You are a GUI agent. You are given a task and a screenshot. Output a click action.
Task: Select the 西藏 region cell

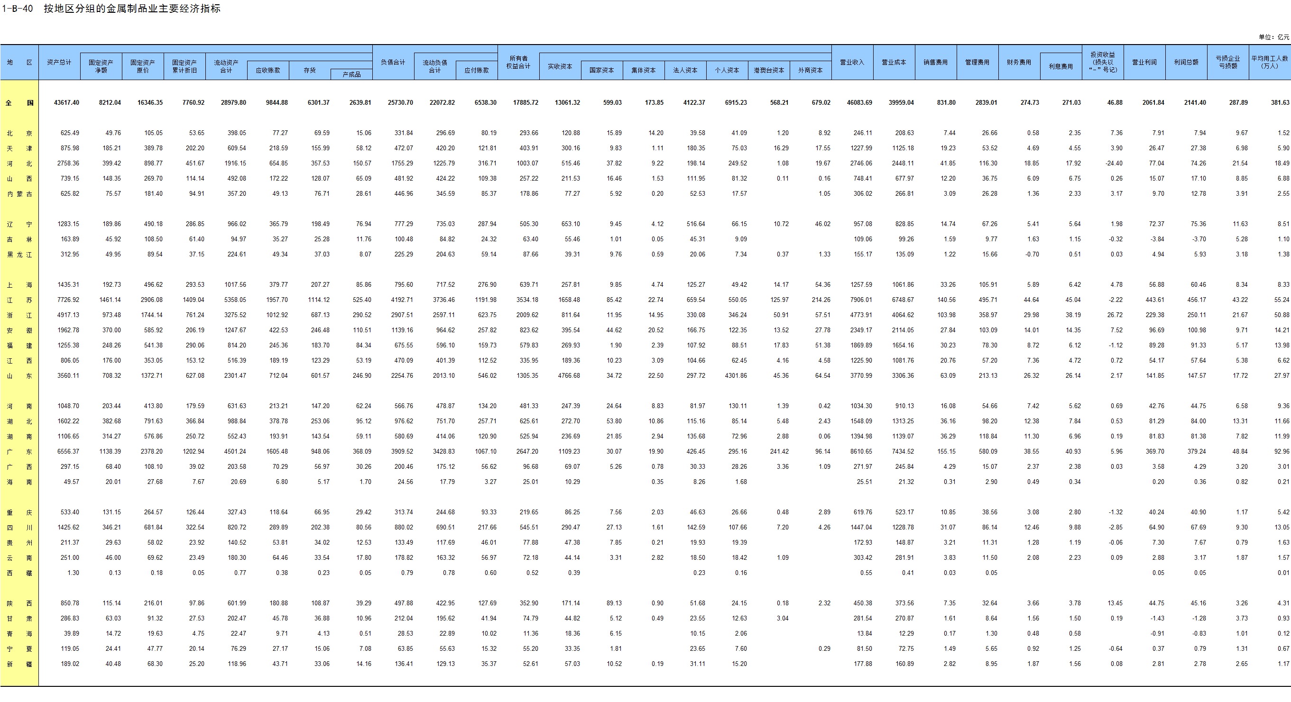coord(19,573)
